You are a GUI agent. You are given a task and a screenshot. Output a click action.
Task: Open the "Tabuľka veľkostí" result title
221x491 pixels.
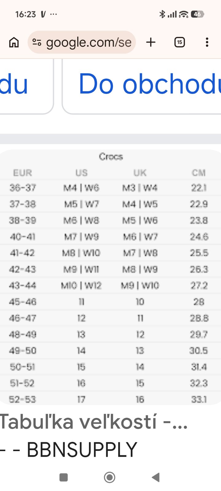[x=94, y=422]
